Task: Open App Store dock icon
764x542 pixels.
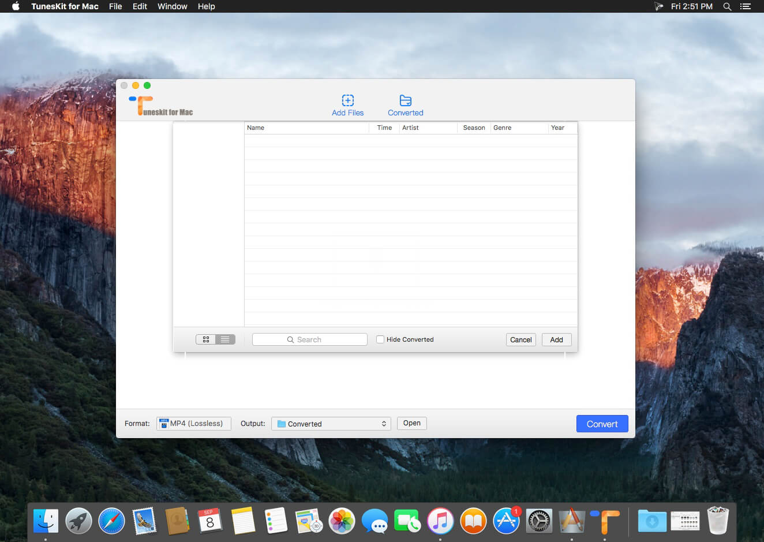Action: [506, 521]
